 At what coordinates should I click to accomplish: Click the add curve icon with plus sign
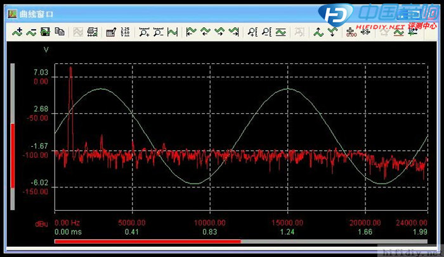[17, 32]
